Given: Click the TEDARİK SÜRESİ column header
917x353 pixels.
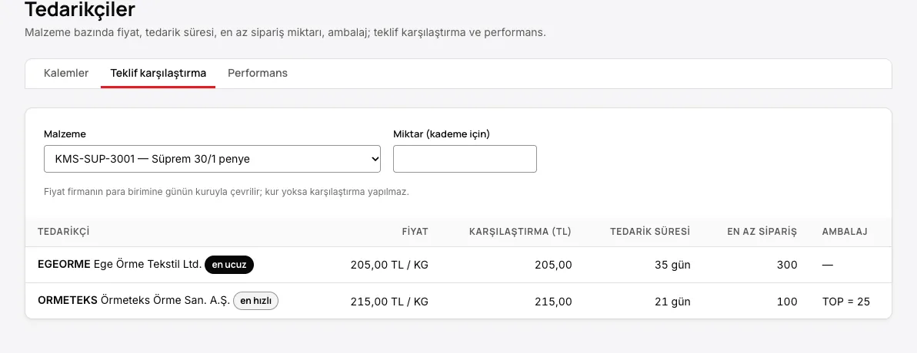Looking at the screenshot, I should click(650, 232).
